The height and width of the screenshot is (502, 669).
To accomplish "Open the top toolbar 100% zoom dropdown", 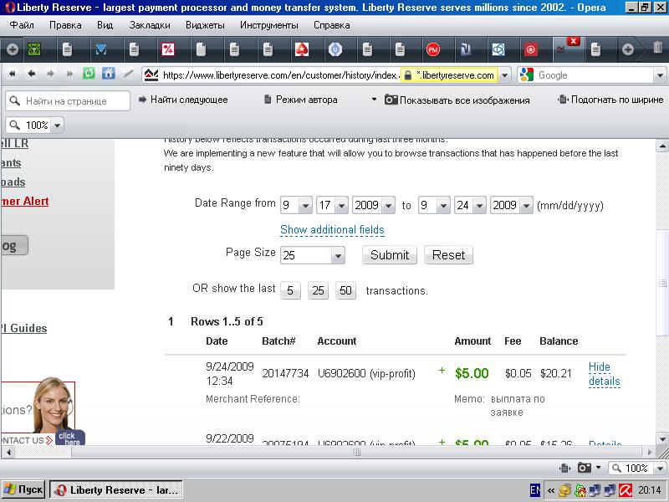I will point(57,125).
